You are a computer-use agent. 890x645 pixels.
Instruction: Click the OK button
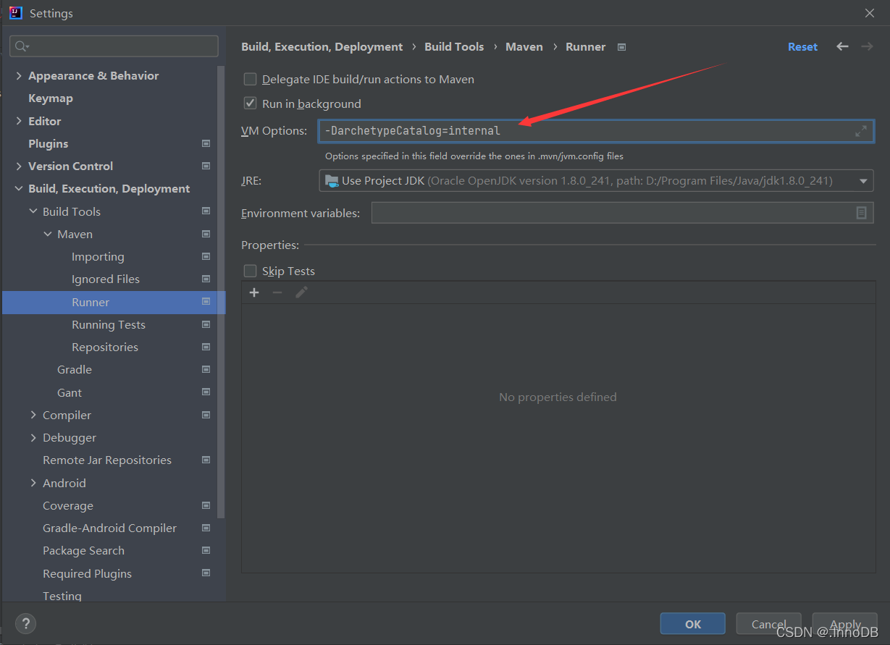click(693, 624)
